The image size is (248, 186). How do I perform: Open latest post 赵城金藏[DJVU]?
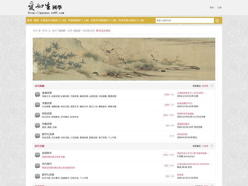(185, 103)
